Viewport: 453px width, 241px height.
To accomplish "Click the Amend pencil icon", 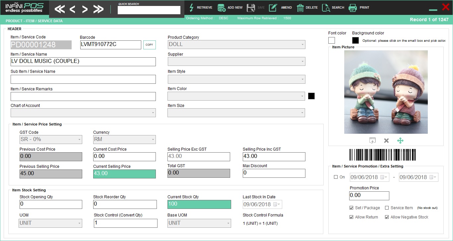I will coord(273,8).
